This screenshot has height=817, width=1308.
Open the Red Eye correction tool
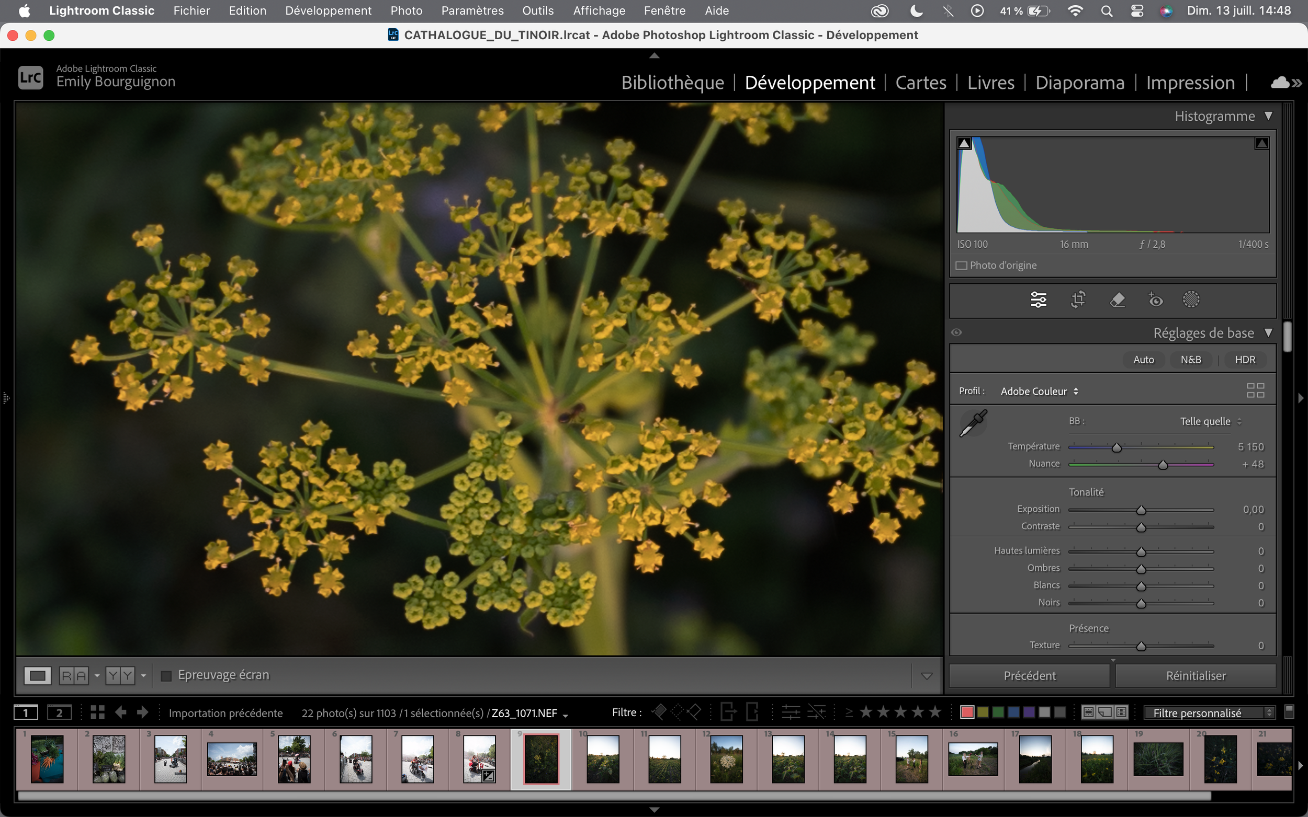[1155, 300]
